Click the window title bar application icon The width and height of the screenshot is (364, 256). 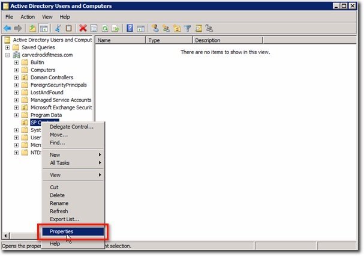(6, 6)
